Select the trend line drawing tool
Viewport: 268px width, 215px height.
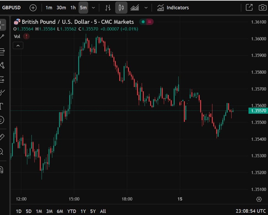tap(2, 37)
